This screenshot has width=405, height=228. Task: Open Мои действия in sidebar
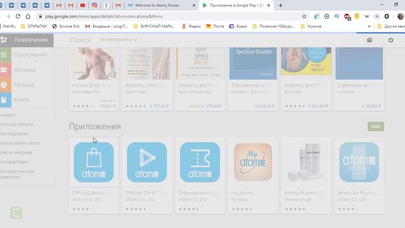click(14, 162)
